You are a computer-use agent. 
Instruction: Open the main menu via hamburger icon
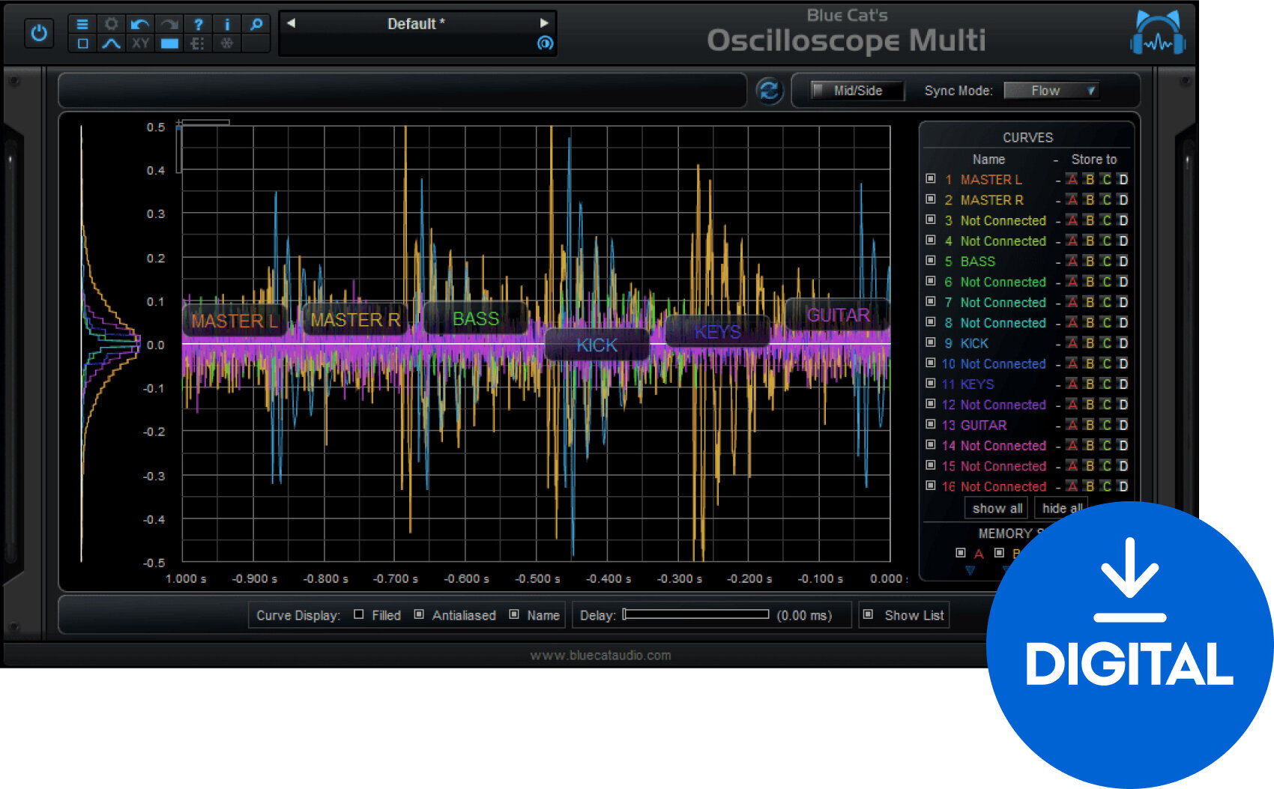point(82,24)
